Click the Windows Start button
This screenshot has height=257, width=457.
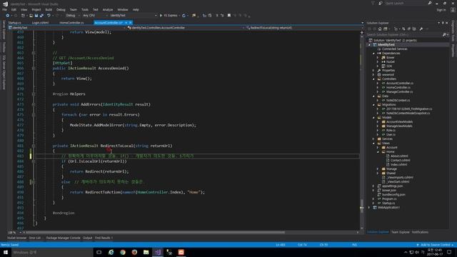coord(6,252)
